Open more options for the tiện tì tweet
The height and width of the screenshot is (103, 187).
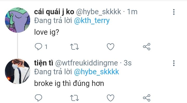coord(174,63)
